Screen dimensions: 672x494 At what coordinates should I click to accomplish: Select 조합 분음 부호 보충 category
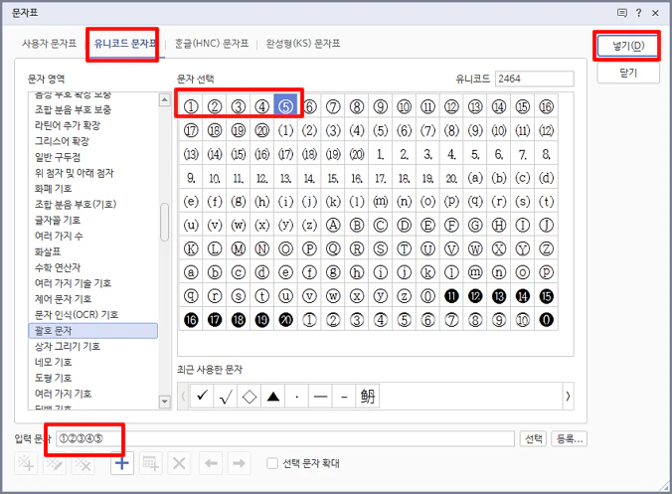click(74, 109)
